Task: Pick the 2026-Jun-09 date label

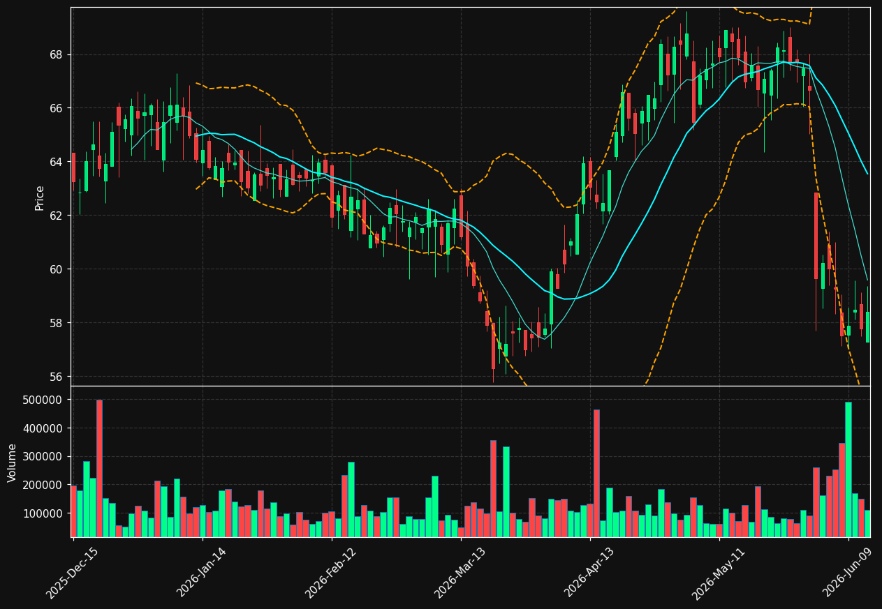Action: tap(847, 573)
